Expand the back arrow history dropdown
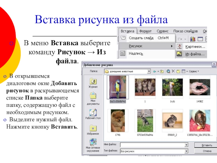The height and width of the screenshot is (163, 217). [x=158, y=71]
